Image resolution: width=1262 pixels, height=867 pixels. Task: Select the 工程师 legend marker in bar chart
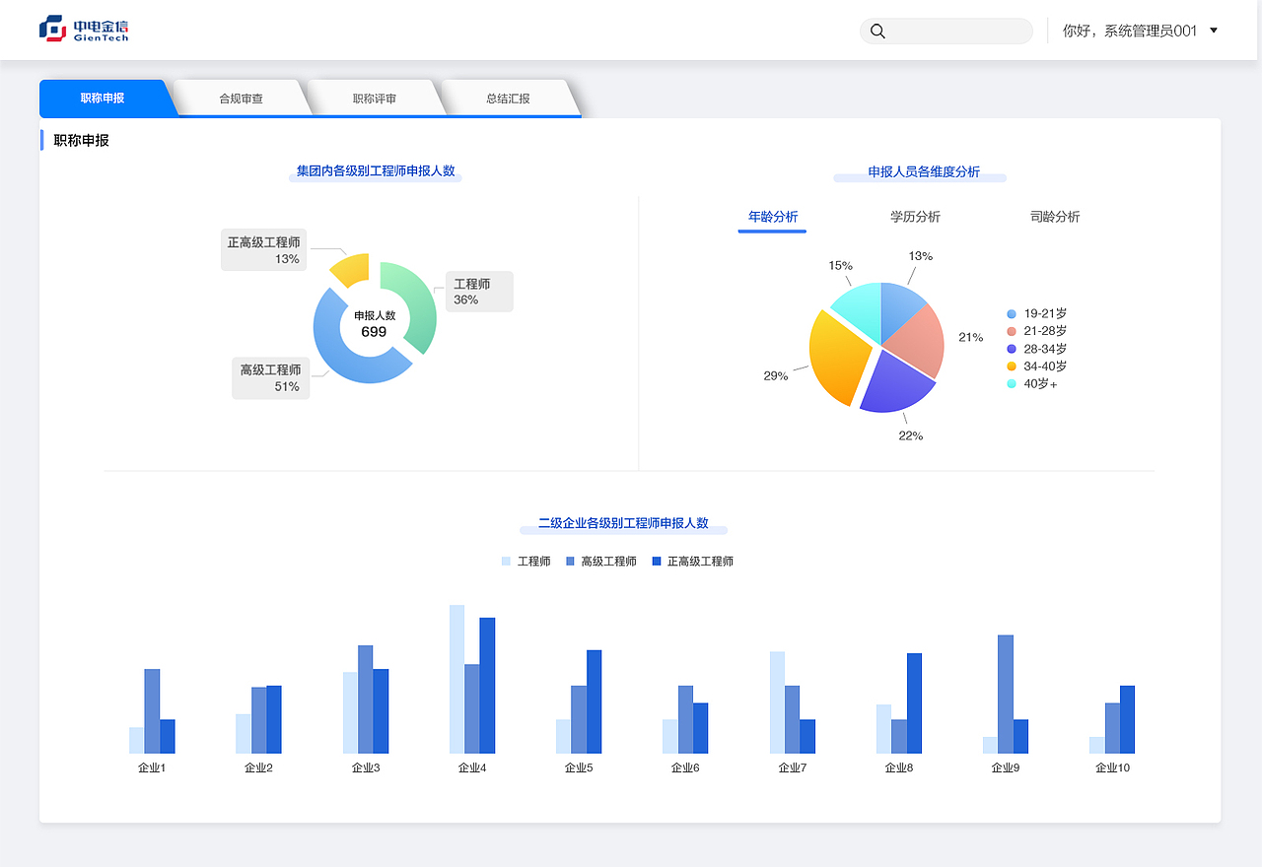[x=505, y=561]
